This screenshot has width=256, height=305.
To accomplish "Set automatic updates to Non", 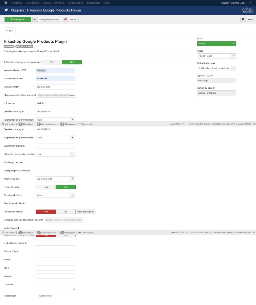I will pyautogui.click(x=52, y=62).
